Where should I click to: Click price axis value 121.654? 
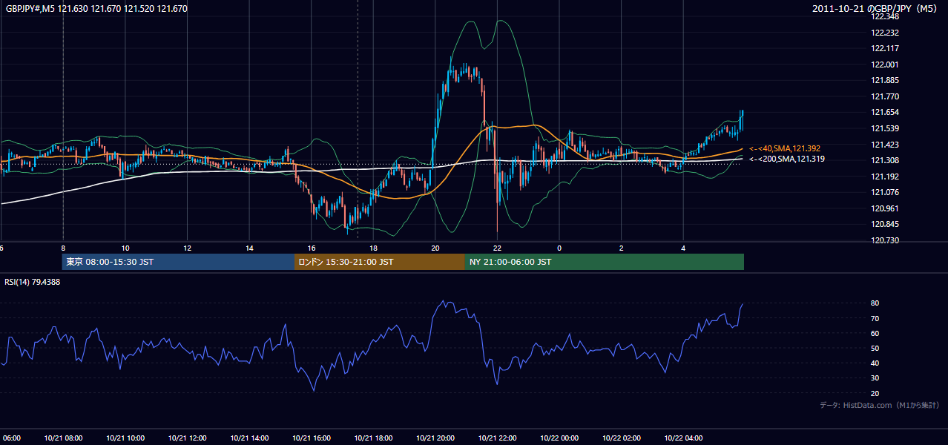coord(885,113)
